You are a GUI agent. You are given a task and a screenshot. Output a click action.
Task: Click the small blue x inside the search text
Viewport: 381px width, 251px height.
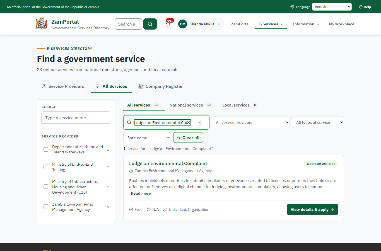(x=189, y=122)
